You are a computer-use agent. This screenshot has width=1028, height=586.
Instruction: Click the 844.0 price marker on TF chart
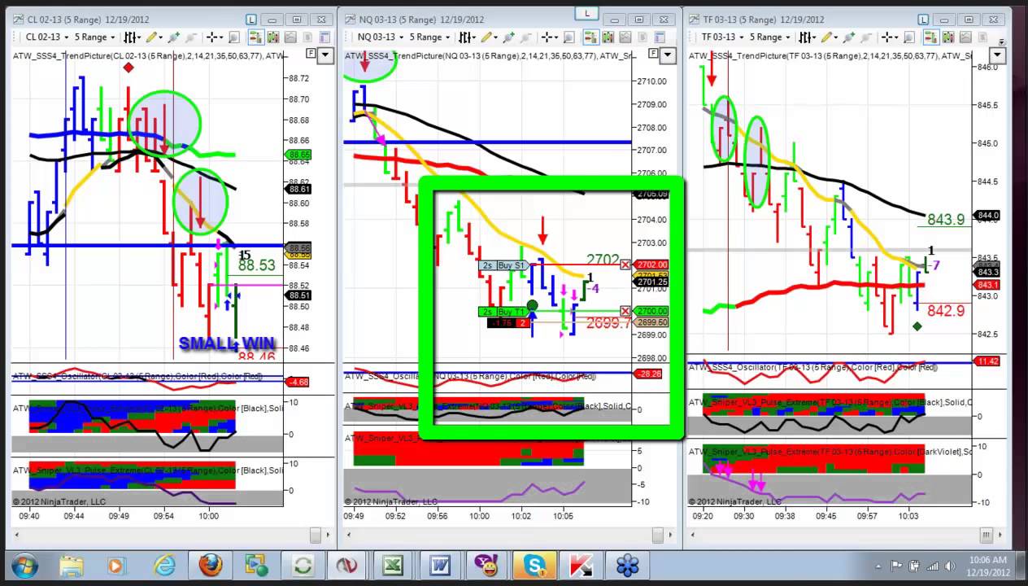[987, 216]
